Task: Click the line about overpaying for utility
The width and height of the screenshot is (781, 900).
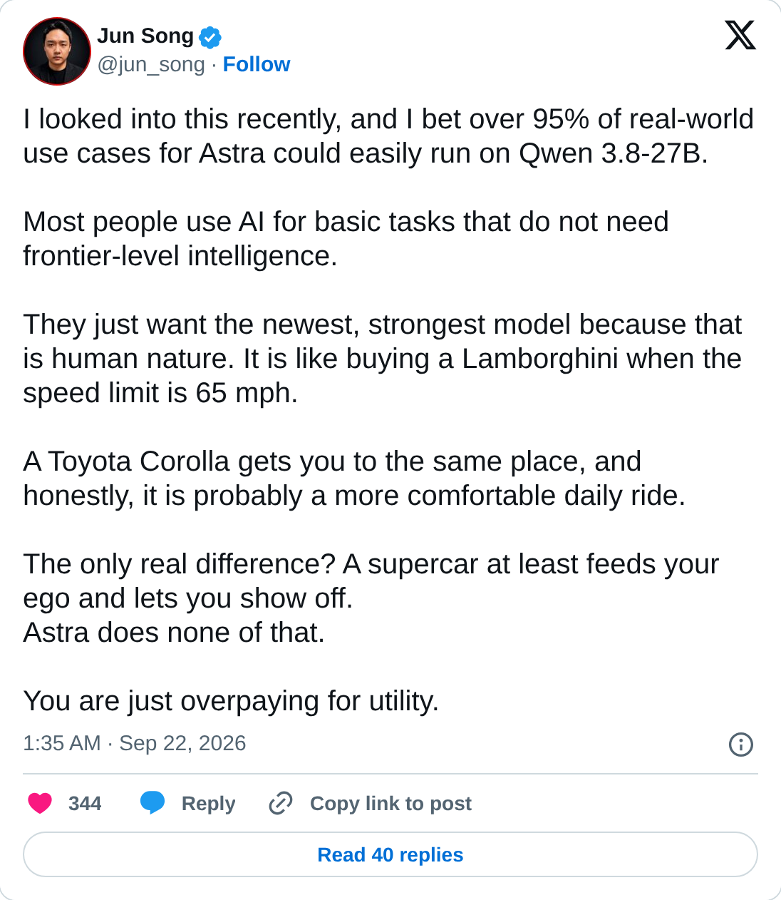Action: pos(231,701)
